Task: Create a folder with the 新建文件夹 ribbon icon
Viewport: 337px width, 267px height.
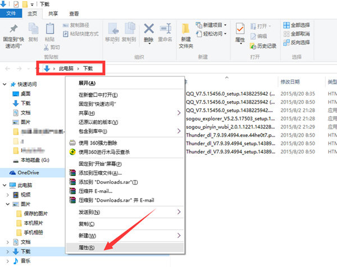Action: (186, 34)
